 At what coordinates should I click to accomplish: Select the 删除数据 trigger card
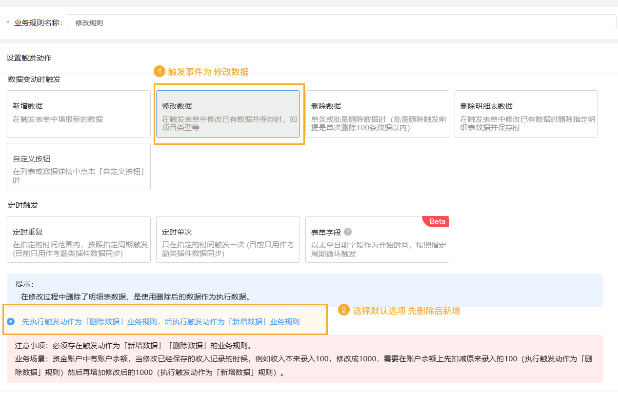click(x=377, y=114)
